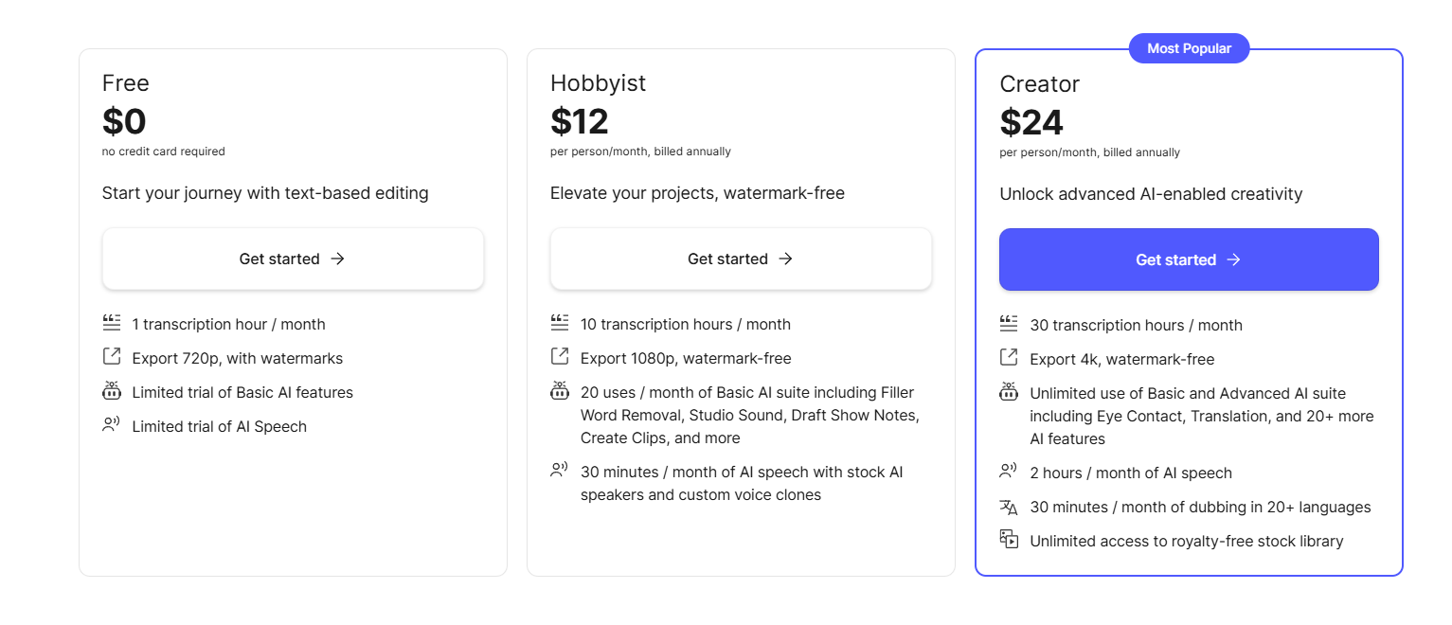This screenshot has width=1452, height=625.
Task: Click the Free plan Get started button
Action: coord(293,259)
